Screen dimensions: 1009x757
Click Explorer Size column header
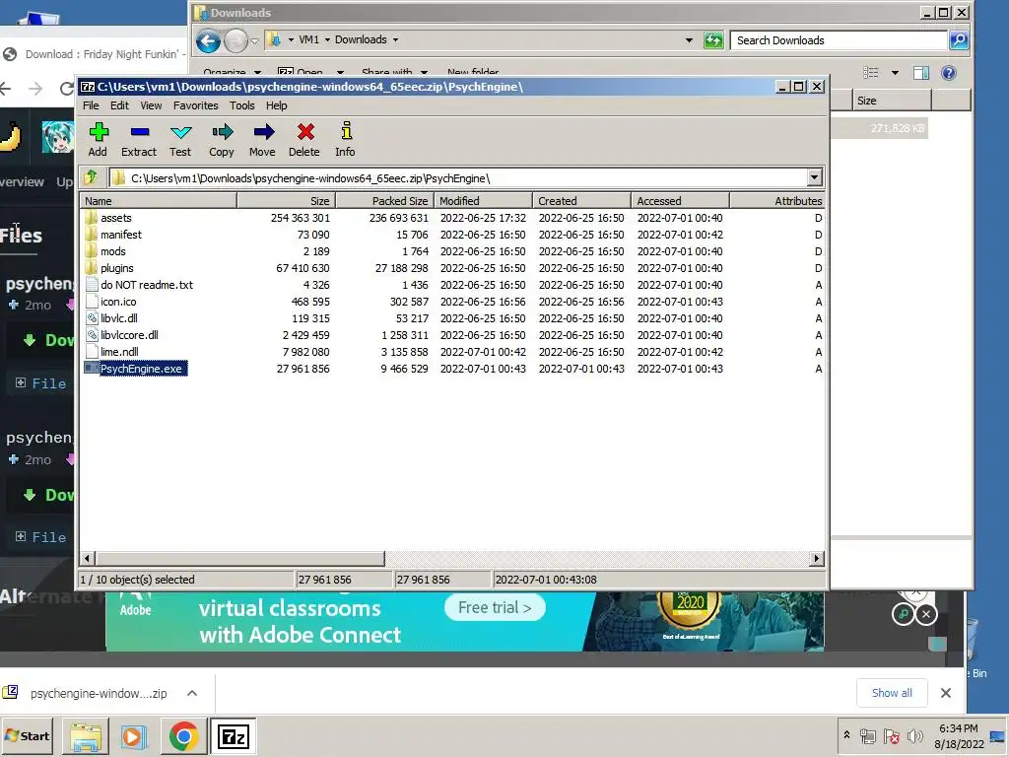tap(891, 101)
